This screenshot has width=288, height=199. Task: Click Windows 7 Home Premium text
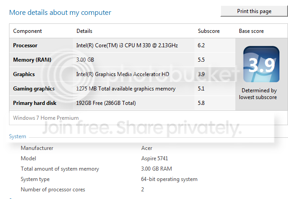[x=46, y=118]
